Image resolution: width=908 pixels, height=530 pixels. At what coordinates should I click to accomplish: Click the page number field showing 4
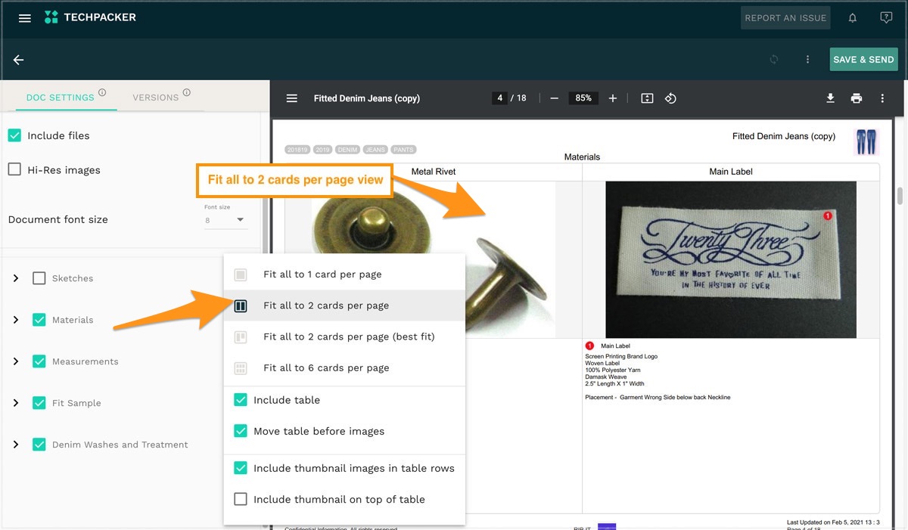[499, 98]
